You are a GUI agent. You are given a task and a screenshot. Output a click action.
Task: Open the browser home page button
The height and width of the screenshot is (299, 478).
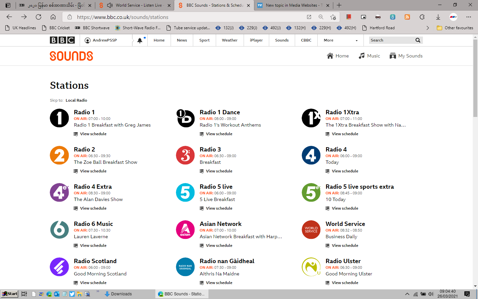click(x=53, y=17)
